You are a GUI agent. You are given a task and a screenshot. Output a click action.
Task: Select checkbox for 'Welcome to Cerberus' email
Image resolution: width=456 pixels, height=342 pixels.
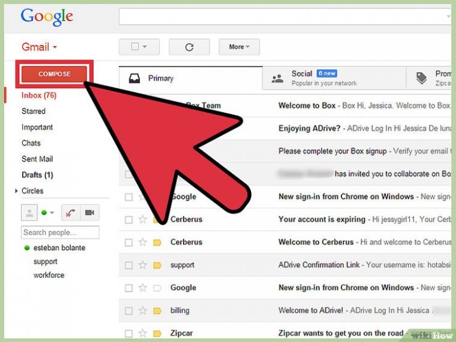point(129,242)
